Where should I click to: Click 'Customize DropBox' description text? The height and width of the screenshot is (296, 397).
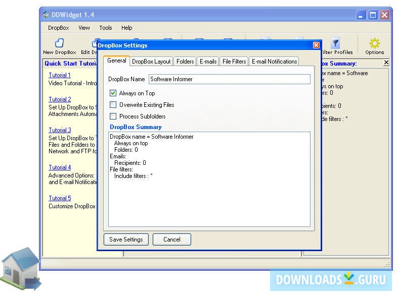(72, 206)
